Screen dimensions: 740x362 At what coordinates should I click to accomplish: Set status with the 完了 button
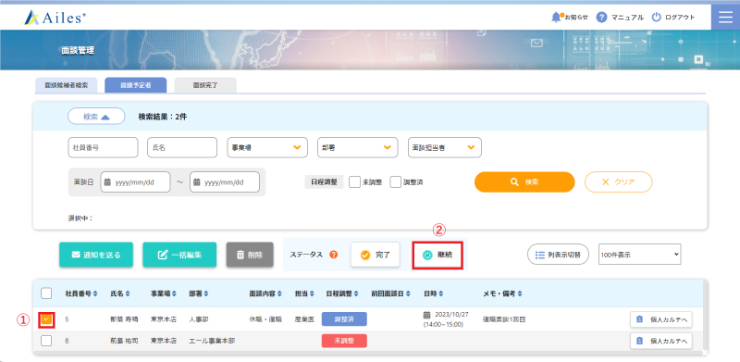click(376, 255)
